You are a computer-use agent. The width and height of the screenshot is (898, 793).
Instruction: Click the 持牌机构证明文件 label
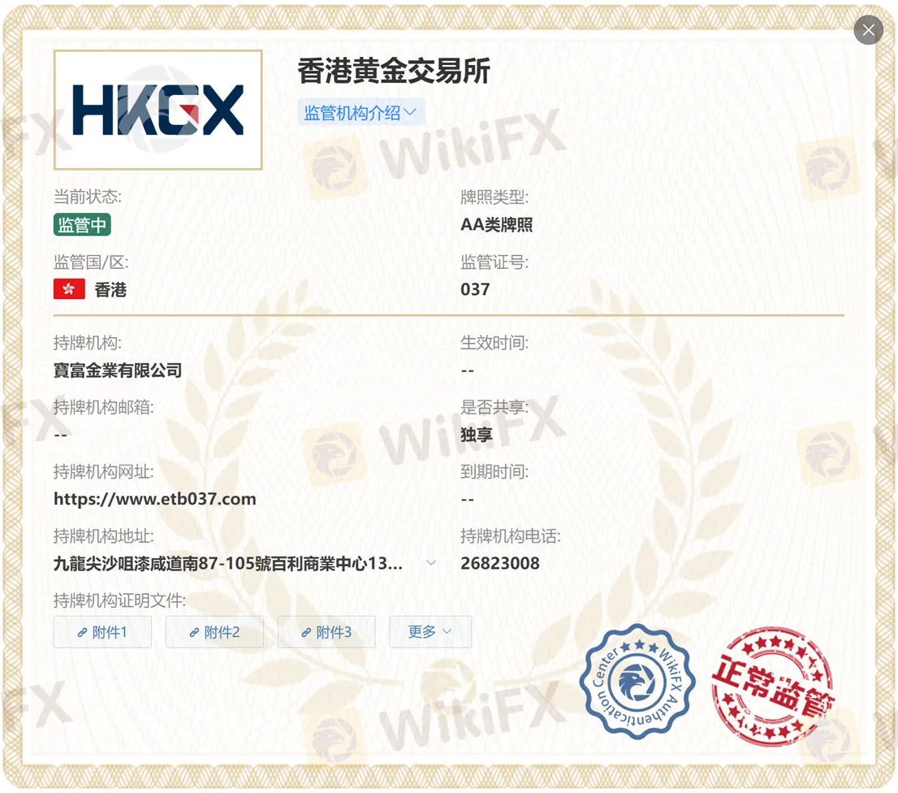[119, 600]
